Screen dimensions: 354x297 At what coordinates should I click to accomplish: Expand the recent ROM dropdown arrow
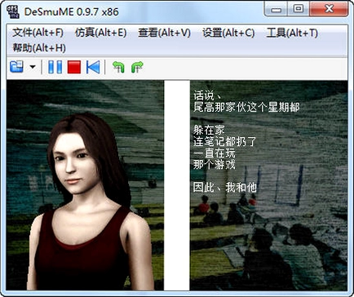33,67
